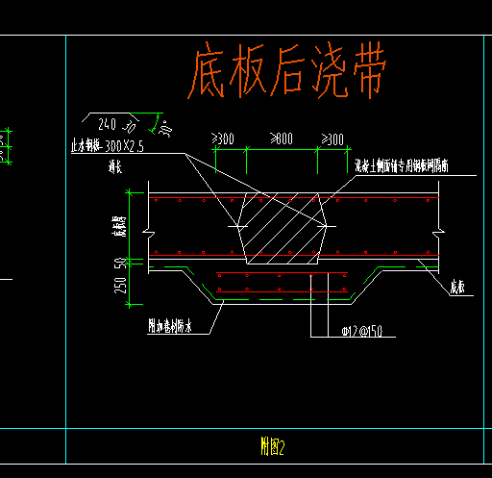Click the yellow 附图2 caption text
This screenshot has width=492, height=478.
tap(272, 446)
